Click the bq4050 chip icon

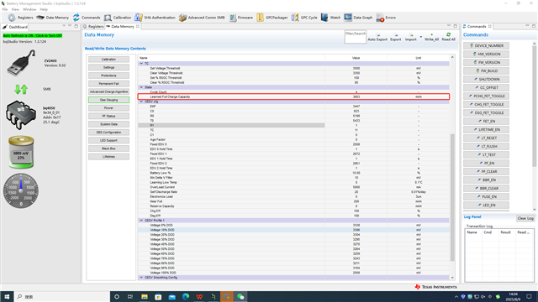point(21,115)
